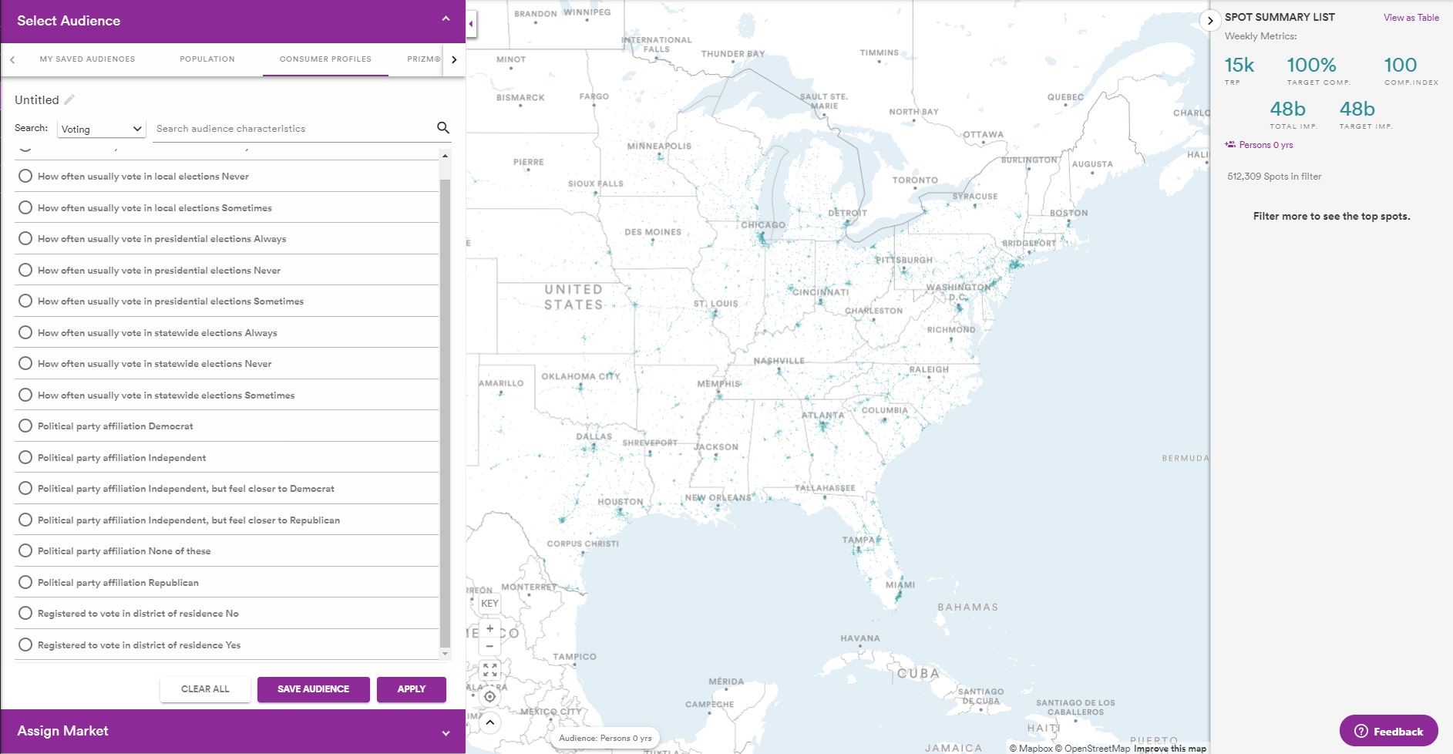Expand the Assign Market section

pos(446,732)
